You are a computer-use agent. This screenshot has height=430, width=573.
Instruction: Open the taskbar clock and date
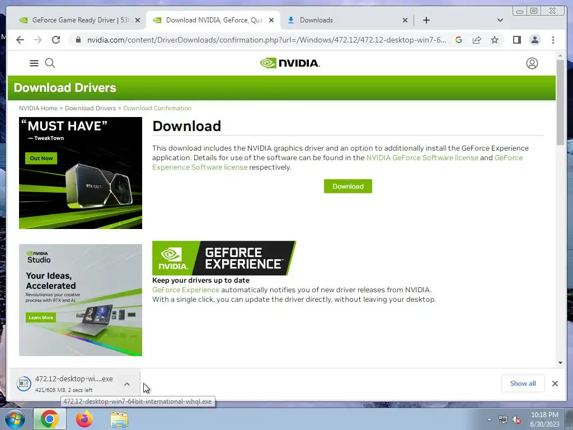tap(544, 419)
